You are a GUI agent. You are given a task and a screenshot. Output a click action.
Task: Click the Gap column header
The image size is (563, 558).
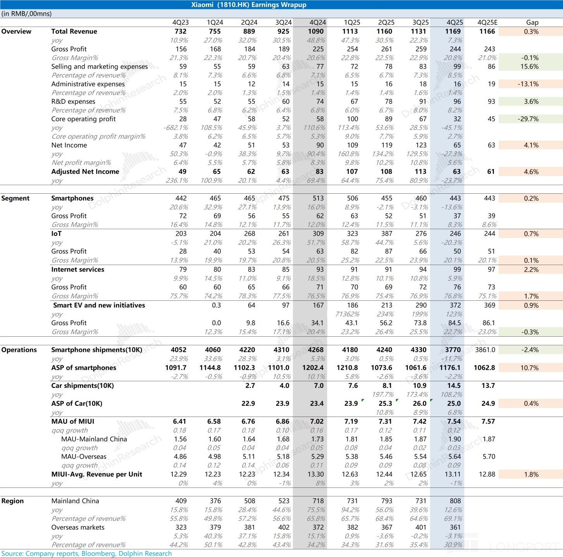click(532, 22)
